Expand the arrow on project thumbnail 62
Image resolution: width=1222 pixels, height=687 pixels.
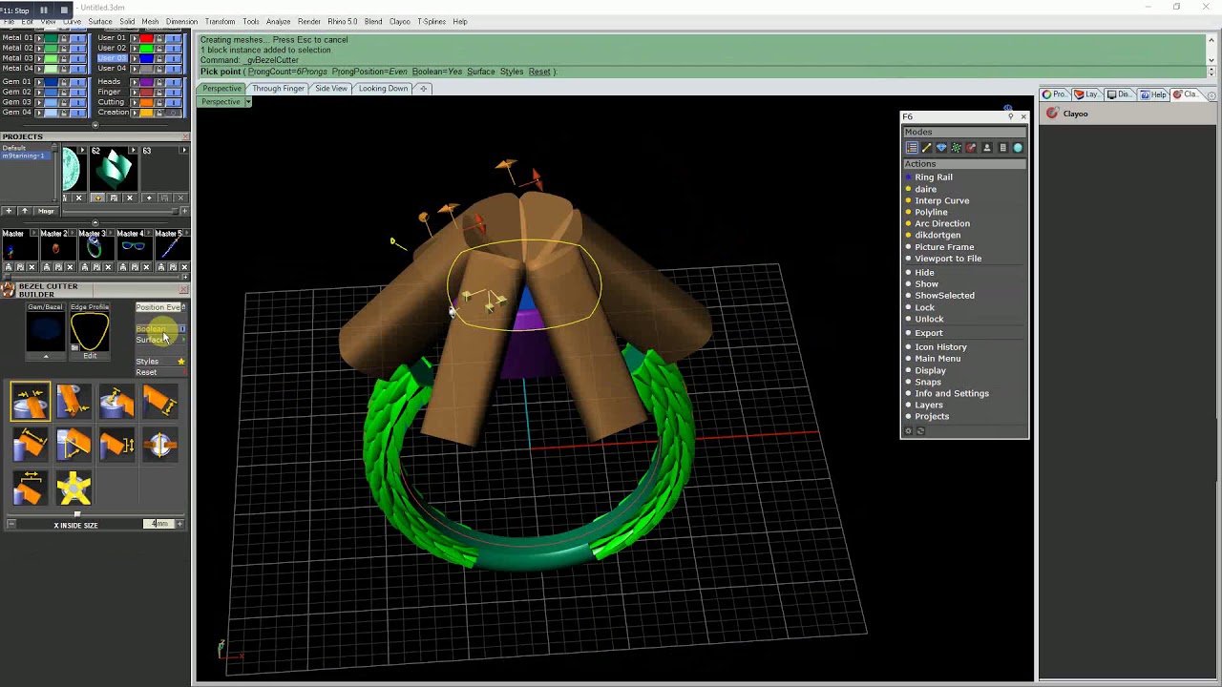click(x=133, y=150)
